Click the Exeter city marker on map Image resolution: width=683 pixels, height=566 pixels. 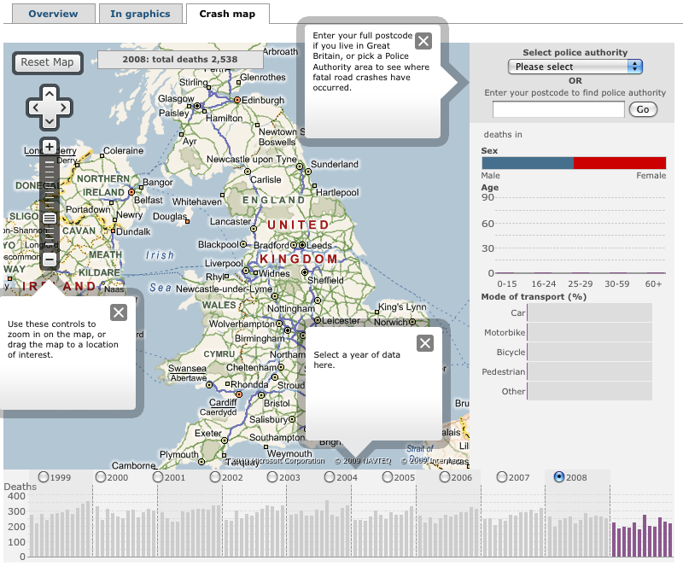pyautogui.click(x=225, y=441)
